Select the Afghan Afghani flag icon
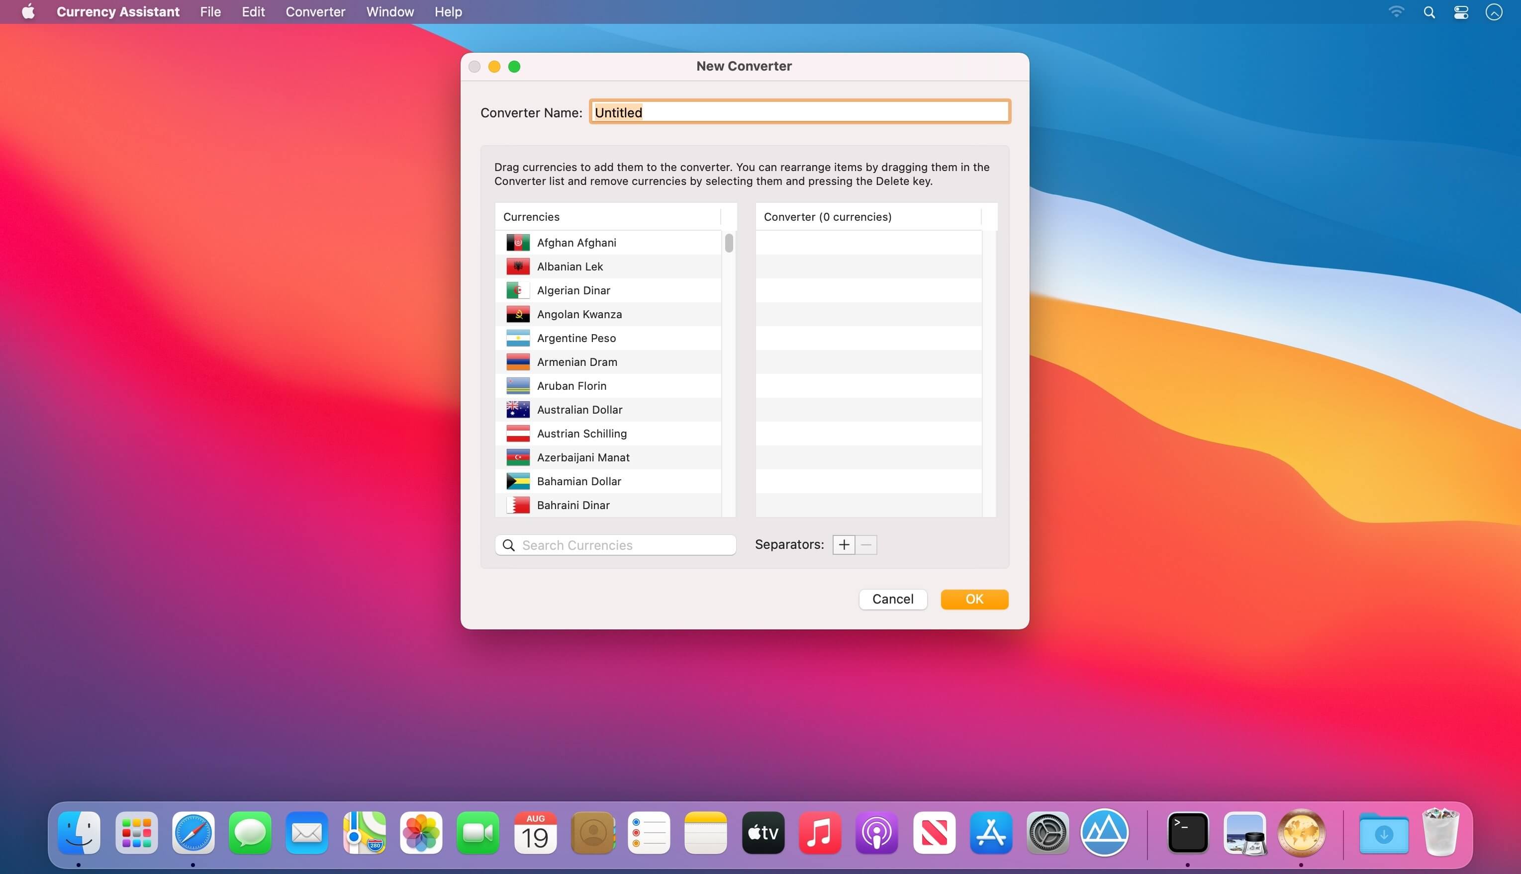Screen dimensions: 1521x874 pos(518,243)
